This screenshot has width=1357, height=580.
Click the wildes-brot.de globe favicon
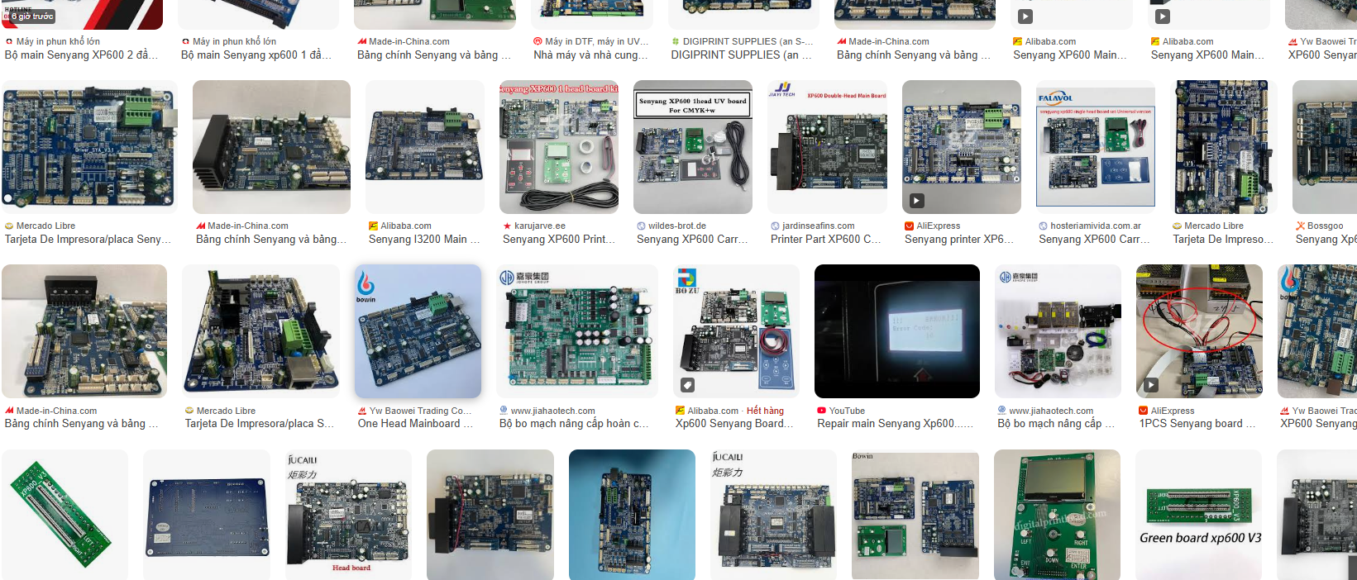tap(641, 226)
